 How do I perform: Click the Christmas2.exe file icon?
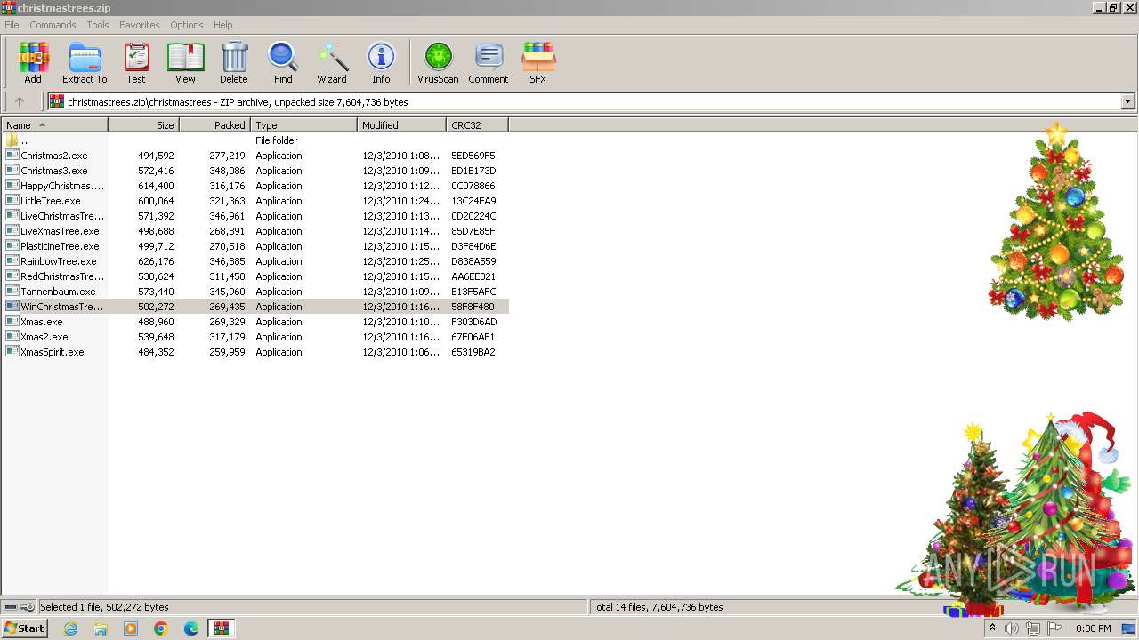coord(12,156)
